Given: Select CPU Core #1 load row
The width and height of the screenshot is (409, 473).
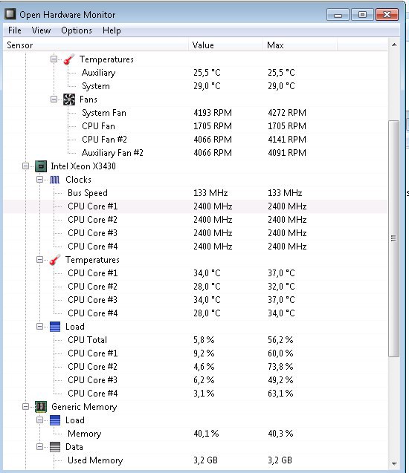Looking at the screenshot, I should [x=196, y=353].
